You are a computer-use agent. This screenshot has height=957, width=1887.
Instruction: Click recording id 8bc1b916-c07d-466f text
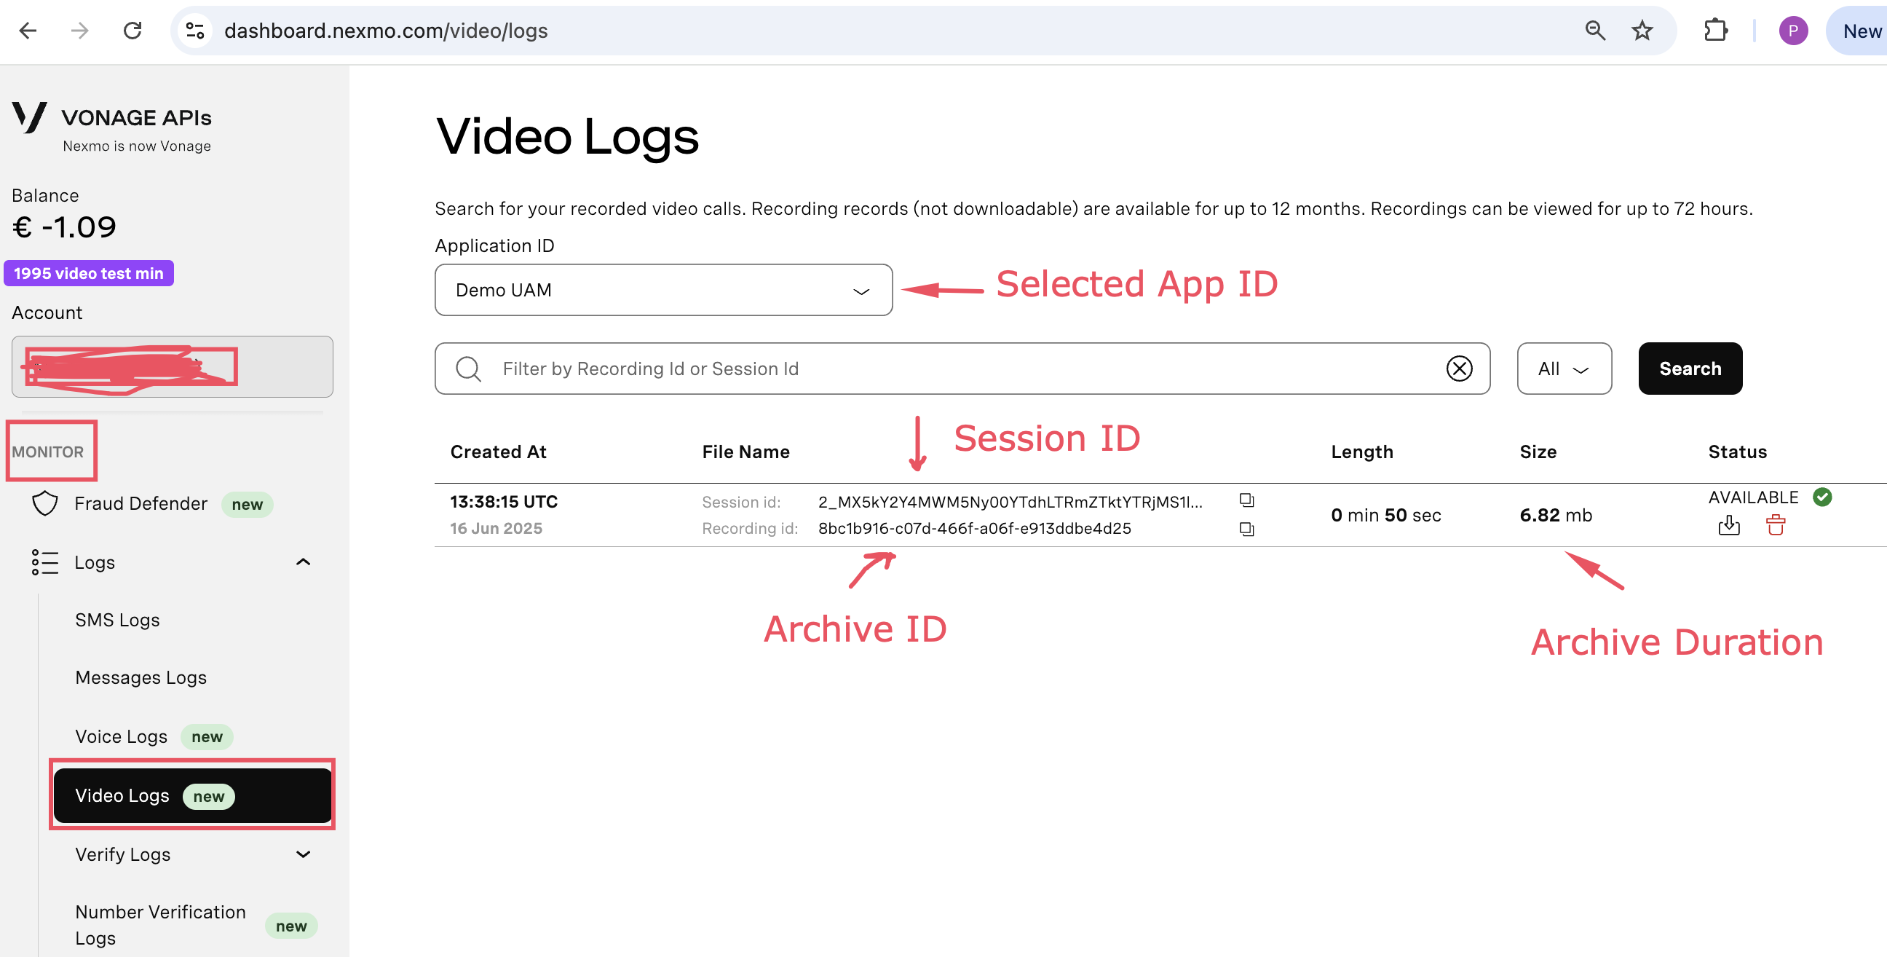point(974,528)
